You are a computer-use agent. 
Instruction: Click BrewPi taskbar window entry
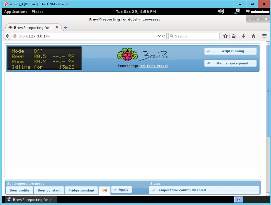click(x=31, y=200)
